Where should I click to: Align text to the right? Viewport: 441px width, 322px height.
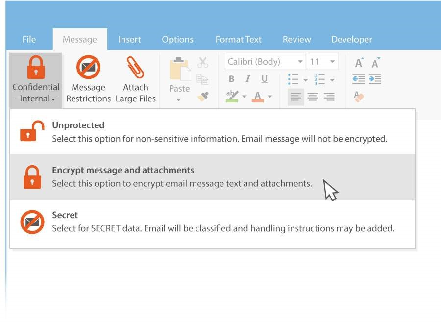click(x=329, y=97)
